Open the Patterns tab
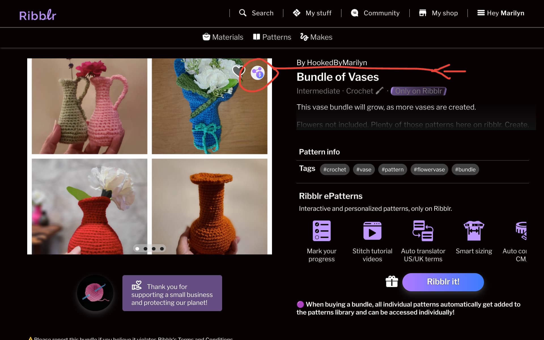This screenshot has width=544, height=340. 272,37
